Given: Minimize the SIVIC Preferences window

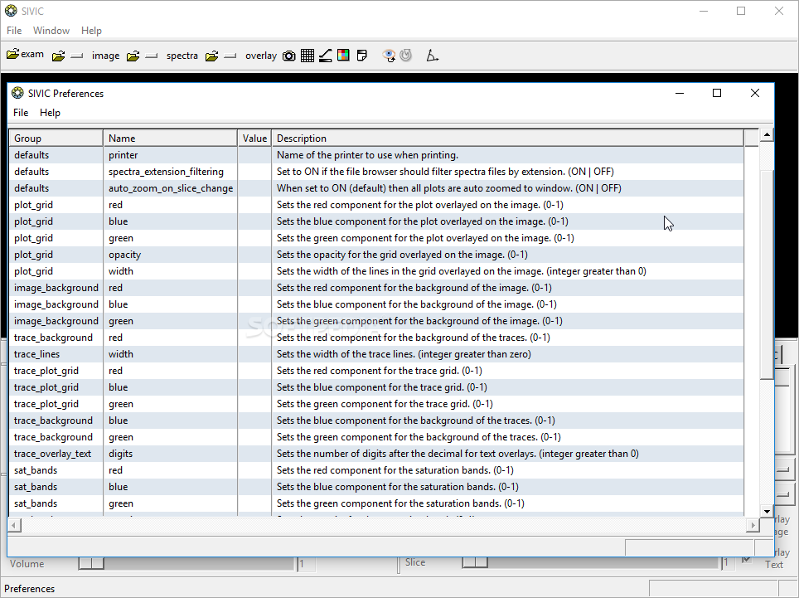Looking at the screenshot, I should 680,93.
